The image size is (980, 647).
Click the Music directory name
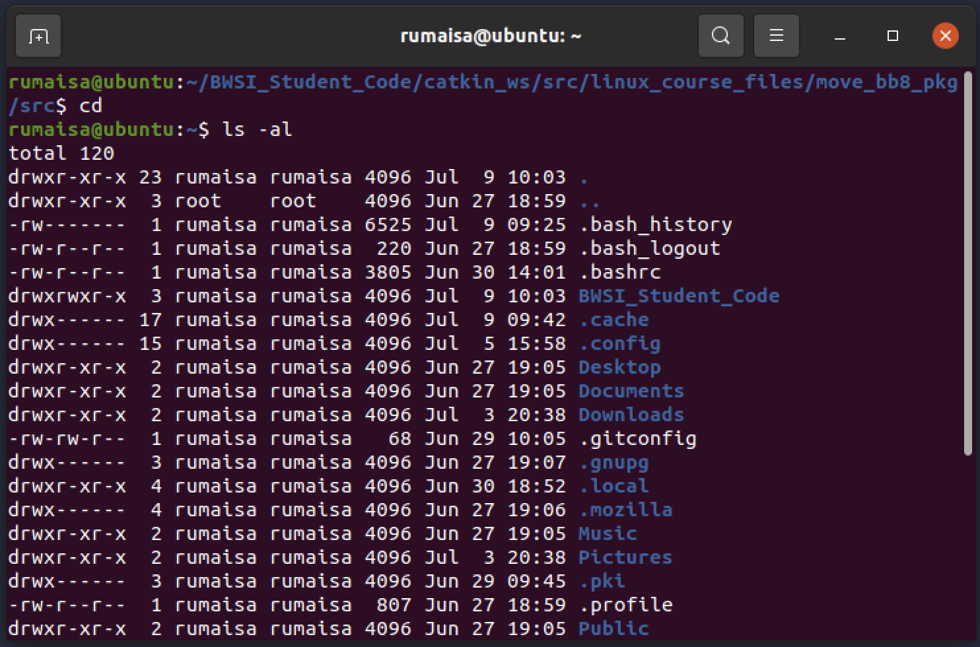(608, 533)
